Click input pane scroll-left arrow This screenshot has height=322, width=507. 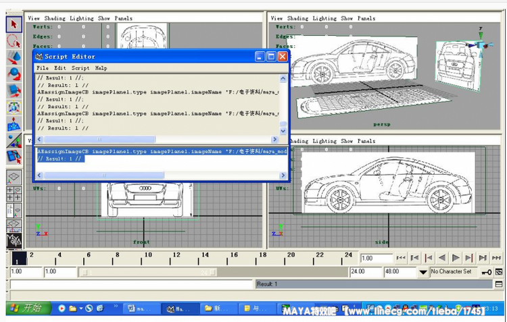coord(39,176)
